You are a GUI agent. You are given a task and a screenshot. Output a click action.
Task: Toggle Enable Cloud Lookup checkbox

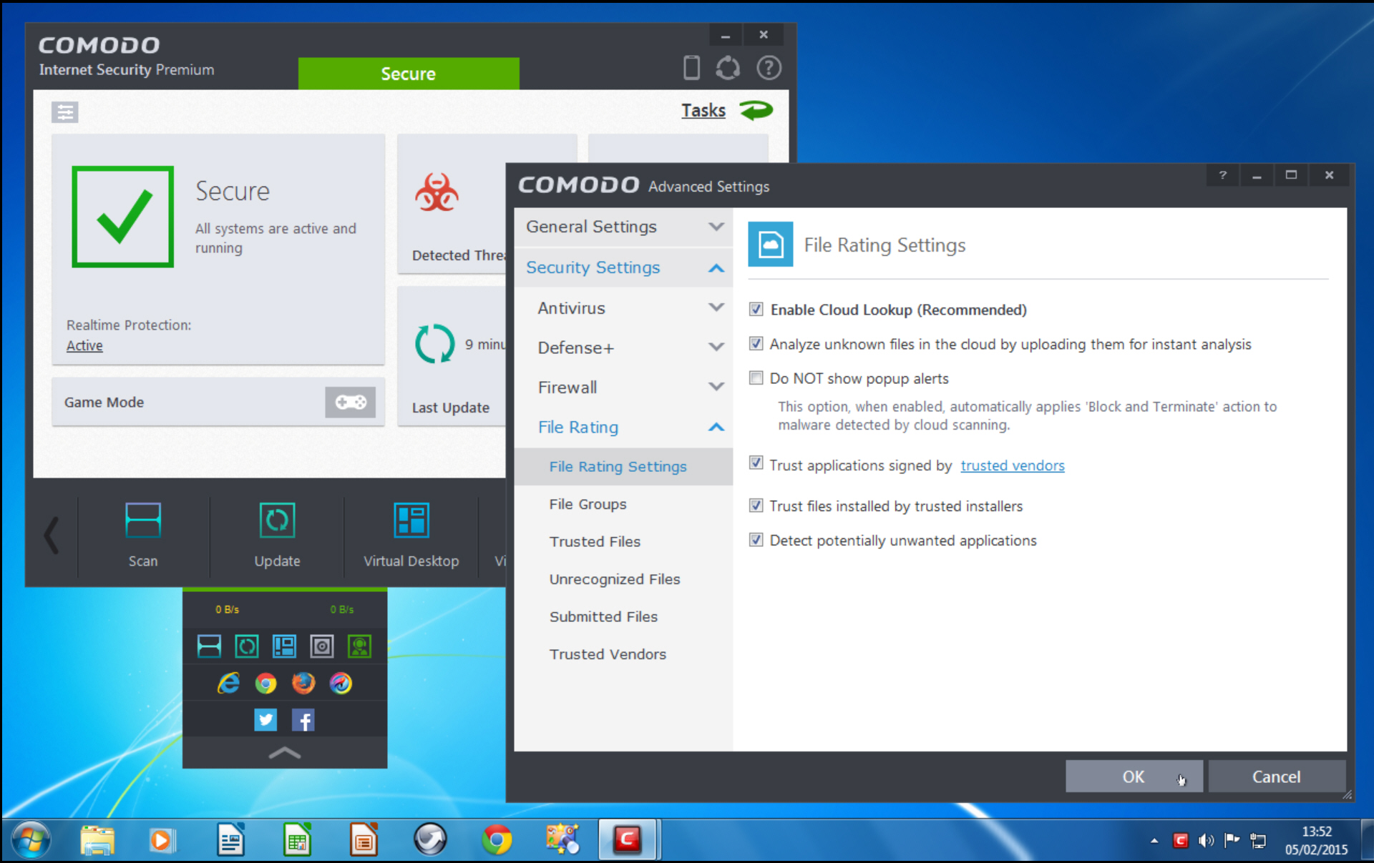[758, 309]
